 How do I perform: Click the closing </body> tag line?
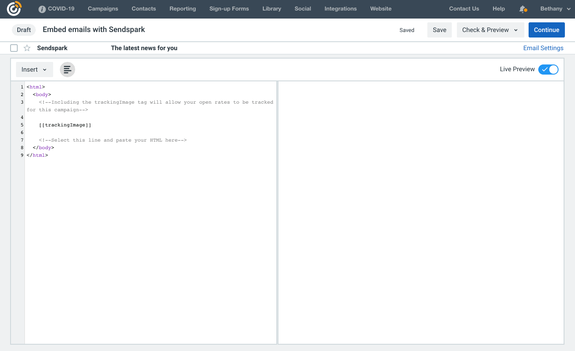tap(43, 148)
